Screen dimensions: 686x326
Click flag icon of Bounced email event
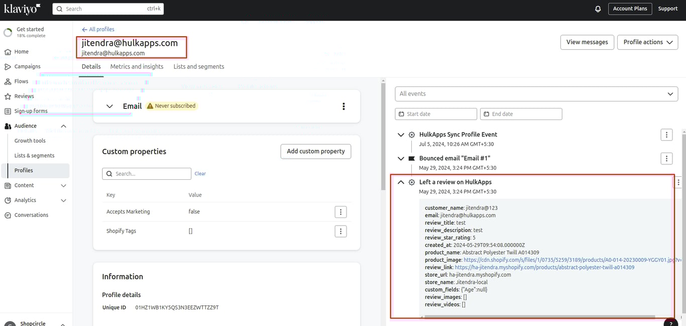coord(412,159)
